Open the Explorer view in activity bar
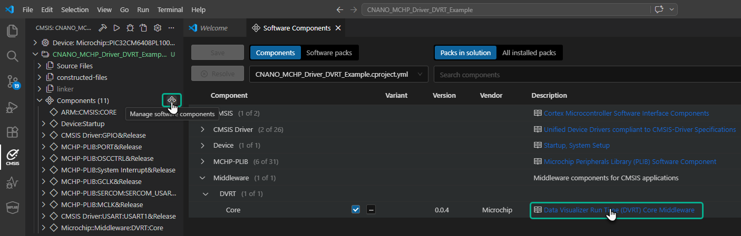This screenshot has height=236, width=741. click(x=12, y=30)
